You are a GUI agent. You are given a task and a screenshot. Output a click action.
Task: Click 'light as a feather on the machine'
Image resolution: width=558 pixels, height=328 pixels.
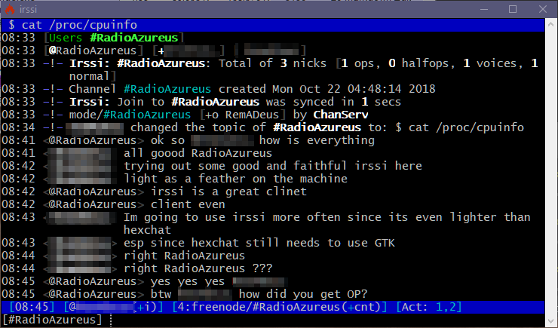point(235,179)
